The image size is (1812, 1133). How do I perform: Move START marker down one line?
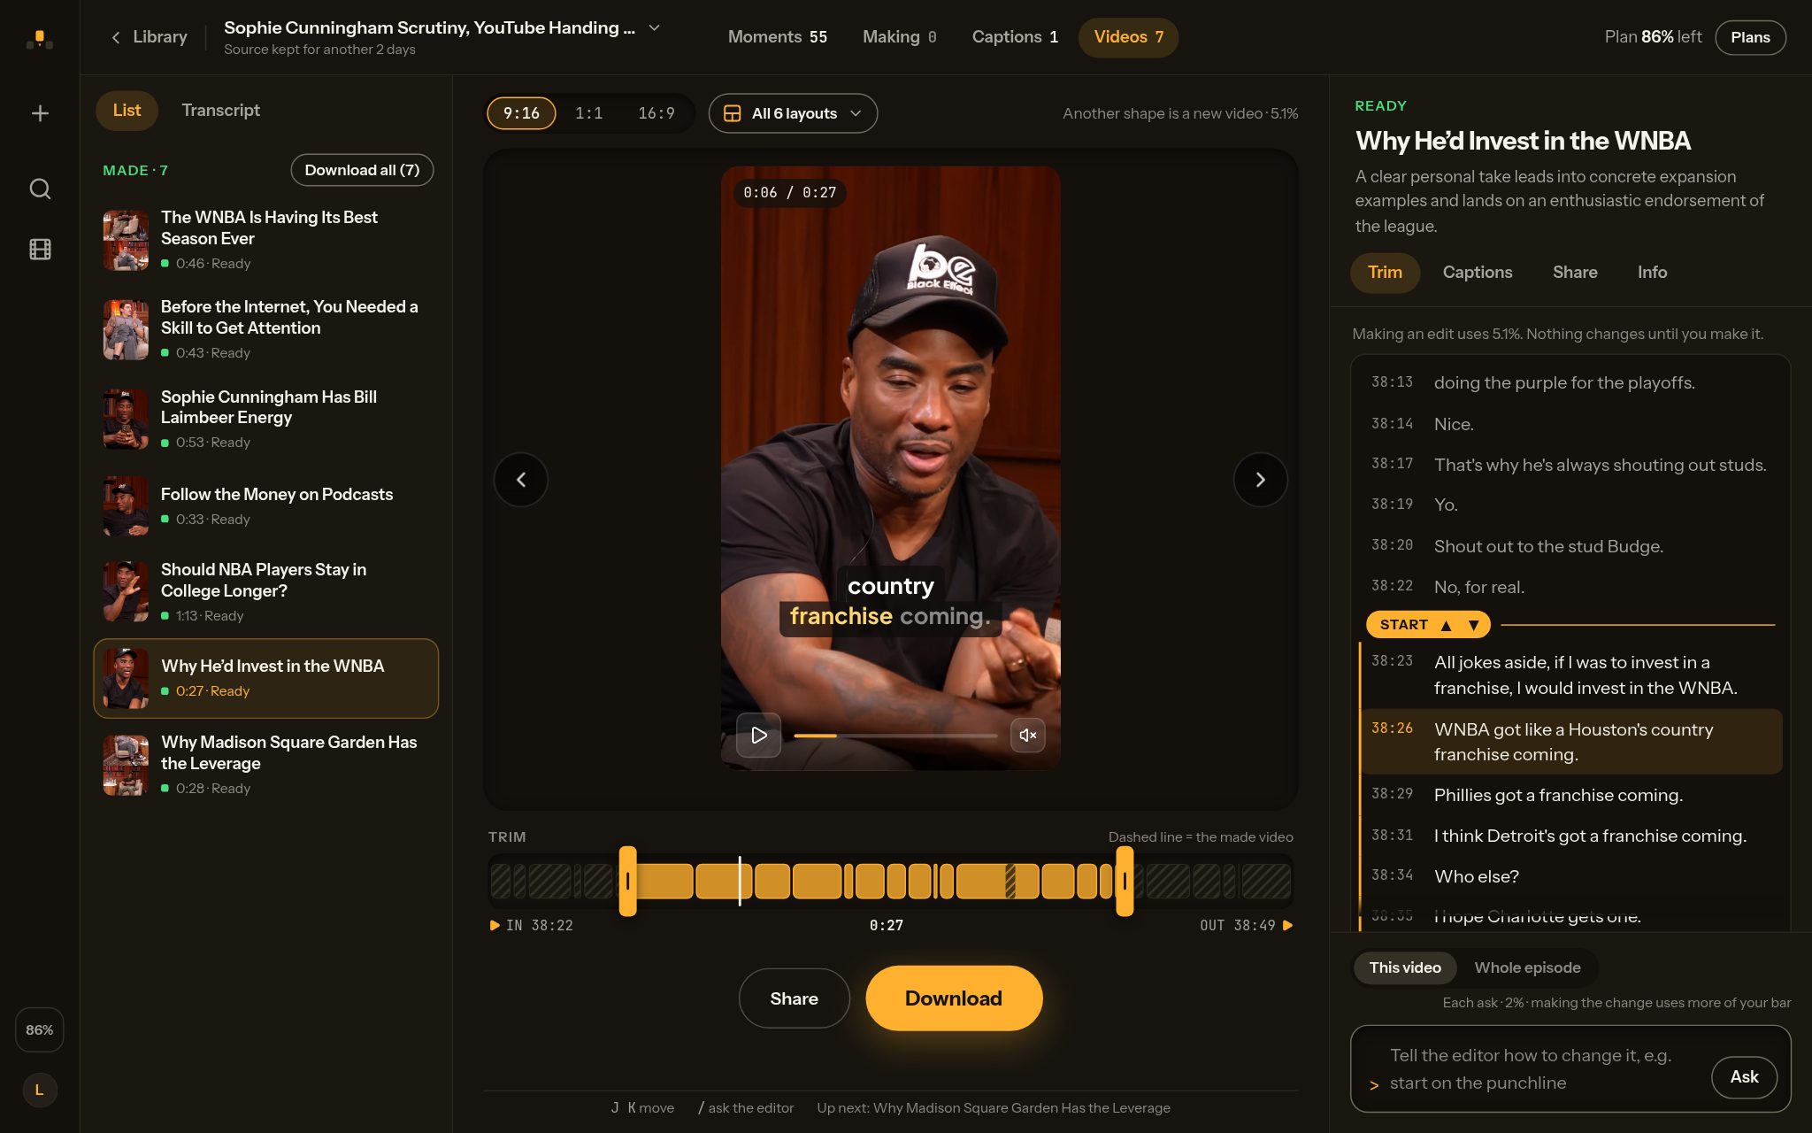tap(1473, 625)
